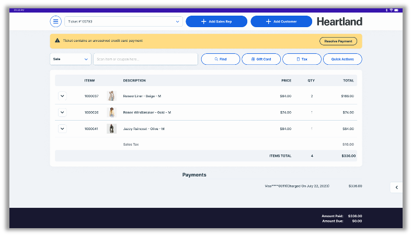Image resolution: width=412 pixels, height=236 pixels.
Task: Expand the Renew Liner Beige row
Action: pos(62,96)
